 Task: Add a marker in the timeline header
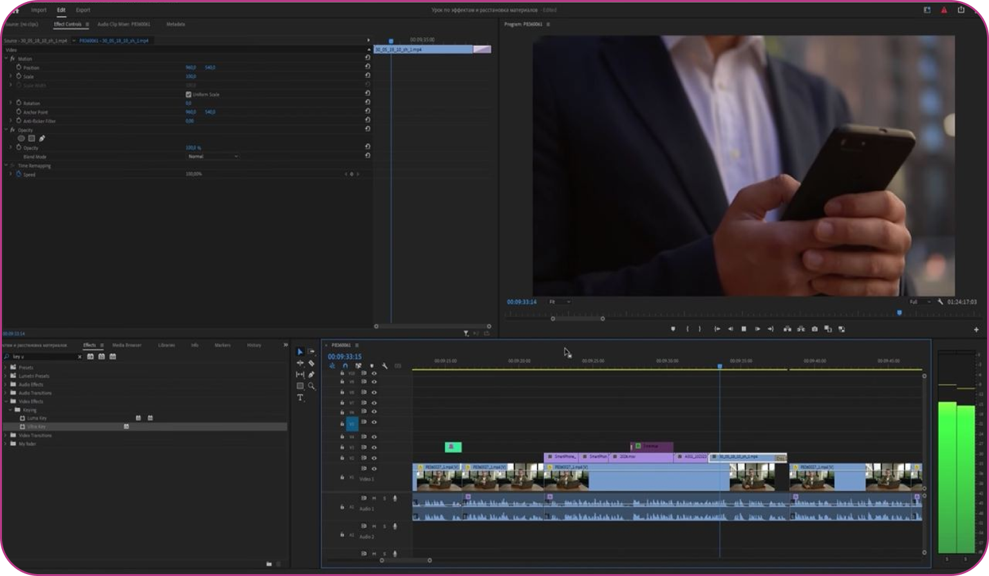pos(372,366)
